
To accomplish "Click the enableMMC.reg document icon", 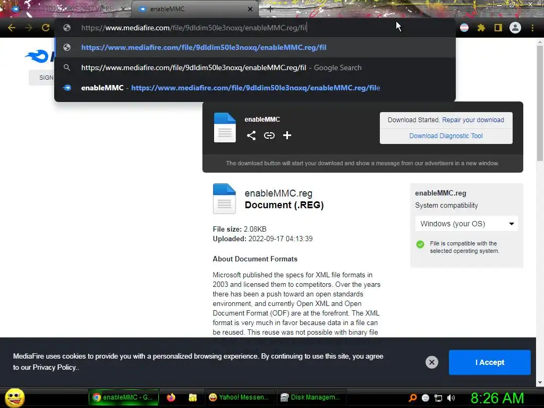I will click(x=225, y=199).
